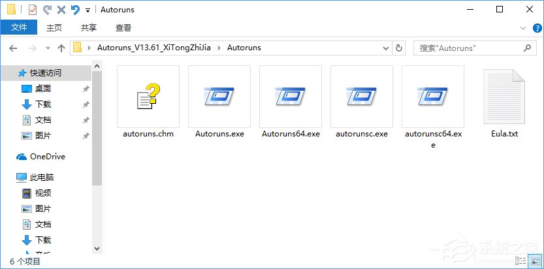Open the 文件 menu tab
Screen dimensions: 544x269
(19, 27)
